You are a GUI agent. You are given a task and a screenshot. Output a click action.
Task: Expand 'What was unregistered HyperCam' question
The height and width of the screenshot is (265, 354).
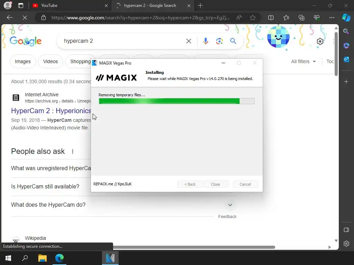pyautogui.click(x=51, y=168)
